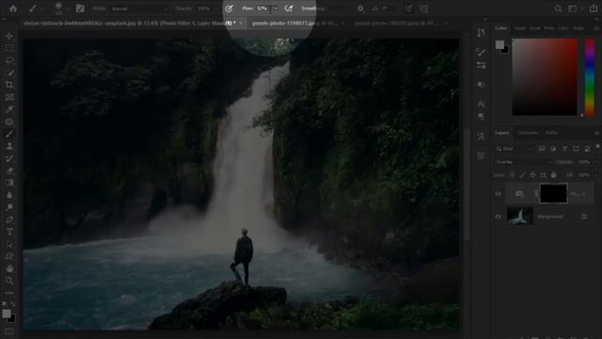Open the search icon at top right

[558, 8]
